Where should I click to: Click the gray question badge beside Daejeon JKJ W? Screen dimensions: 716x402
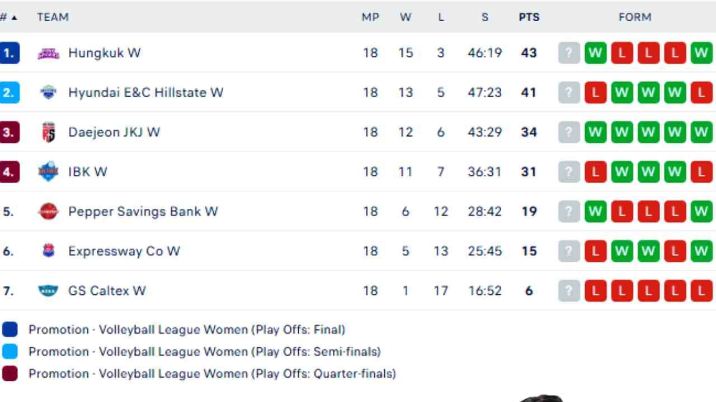tap(568, 132)
